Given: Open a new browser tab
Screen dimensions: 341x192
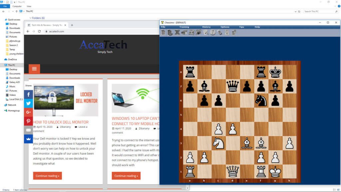Looking at the screenshot, I should coord(72,25).
